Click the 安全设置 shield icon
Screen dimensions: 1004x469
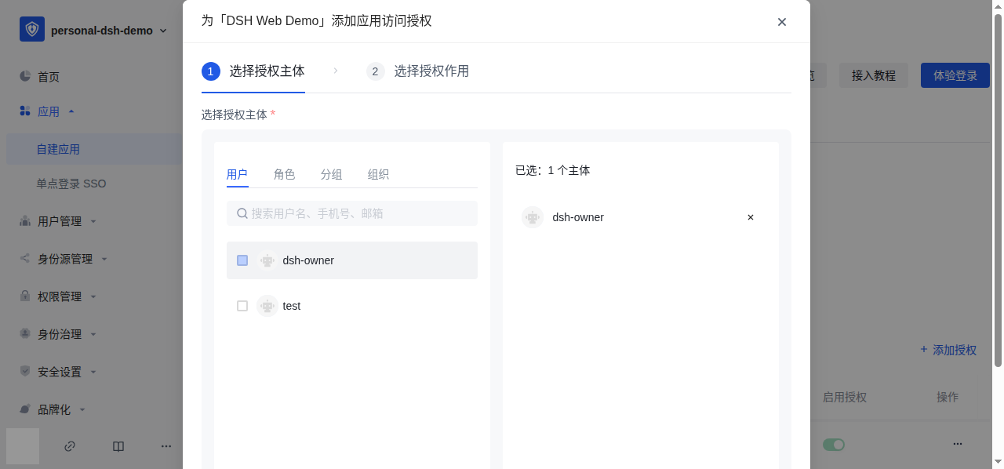(25, 372)
